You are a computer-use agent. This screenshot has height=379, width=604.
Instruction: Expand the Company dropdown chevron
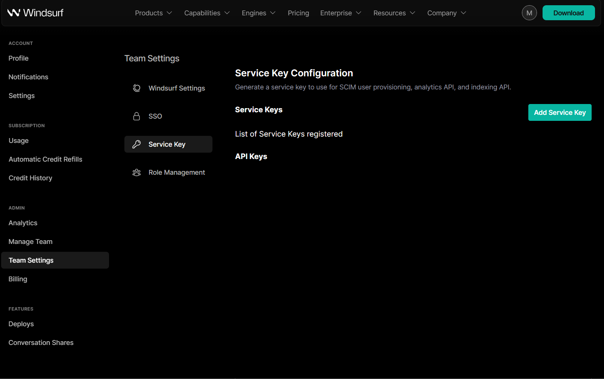coord(463,13)
